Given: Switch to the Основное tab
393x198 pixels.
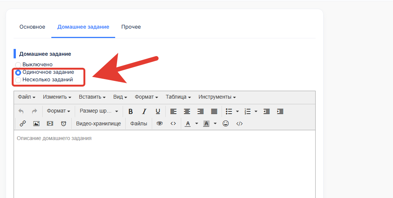Looking at the screenshot, I should click(x=32, y=27).
